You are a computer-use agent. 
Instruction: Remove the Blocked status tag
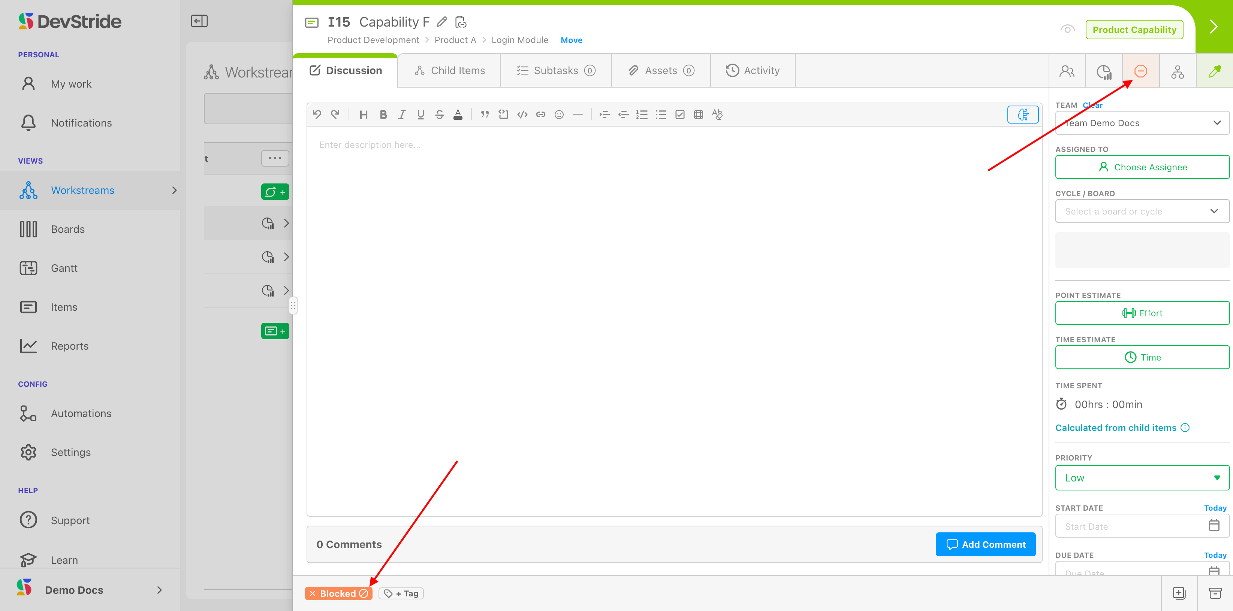[313, 593]
